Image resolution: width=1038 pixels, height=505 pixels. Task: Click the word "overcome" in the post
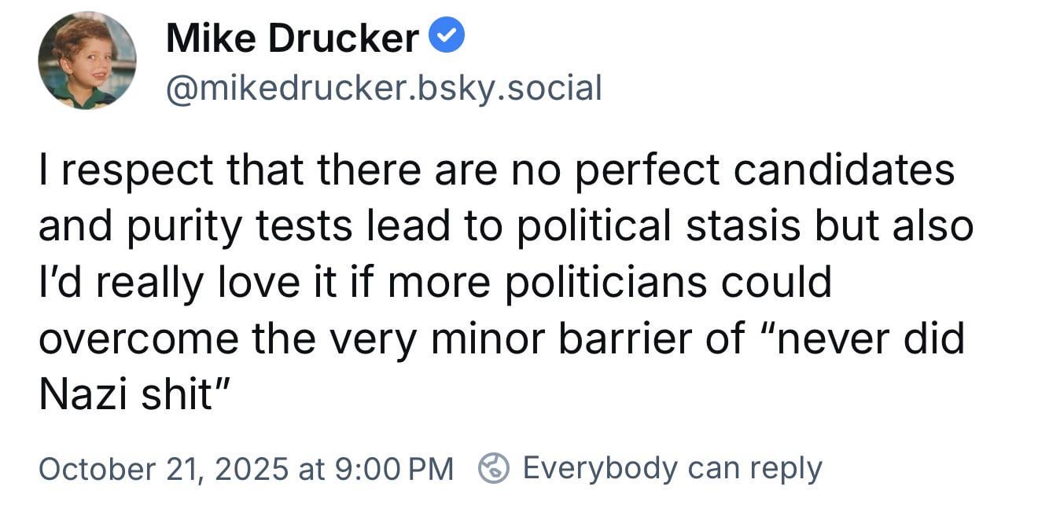click(139, 339)
